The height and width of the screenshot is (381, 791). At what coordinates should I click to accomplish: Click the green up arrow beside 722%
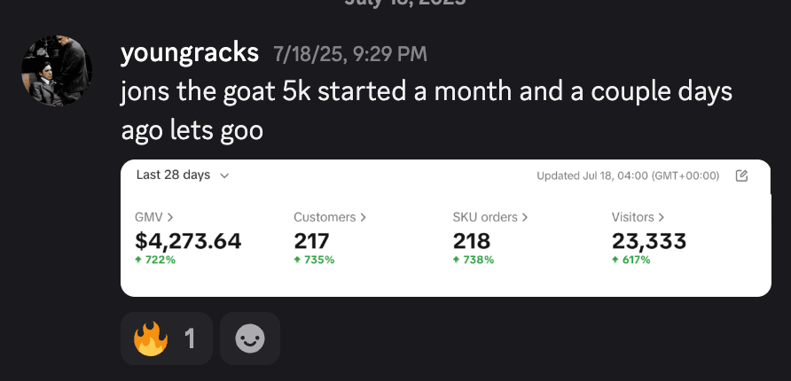pos(138,260)
